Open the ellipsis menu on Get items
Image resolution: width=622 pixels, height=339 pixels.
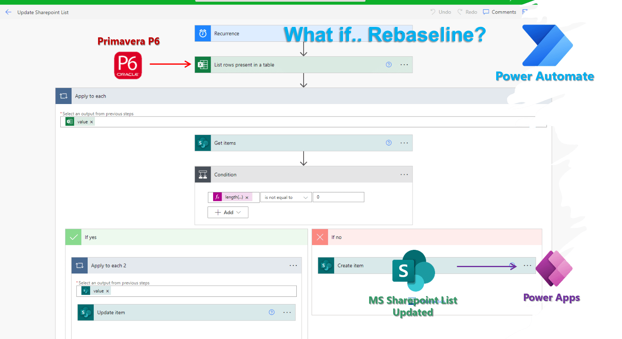(x=404, y=143)
